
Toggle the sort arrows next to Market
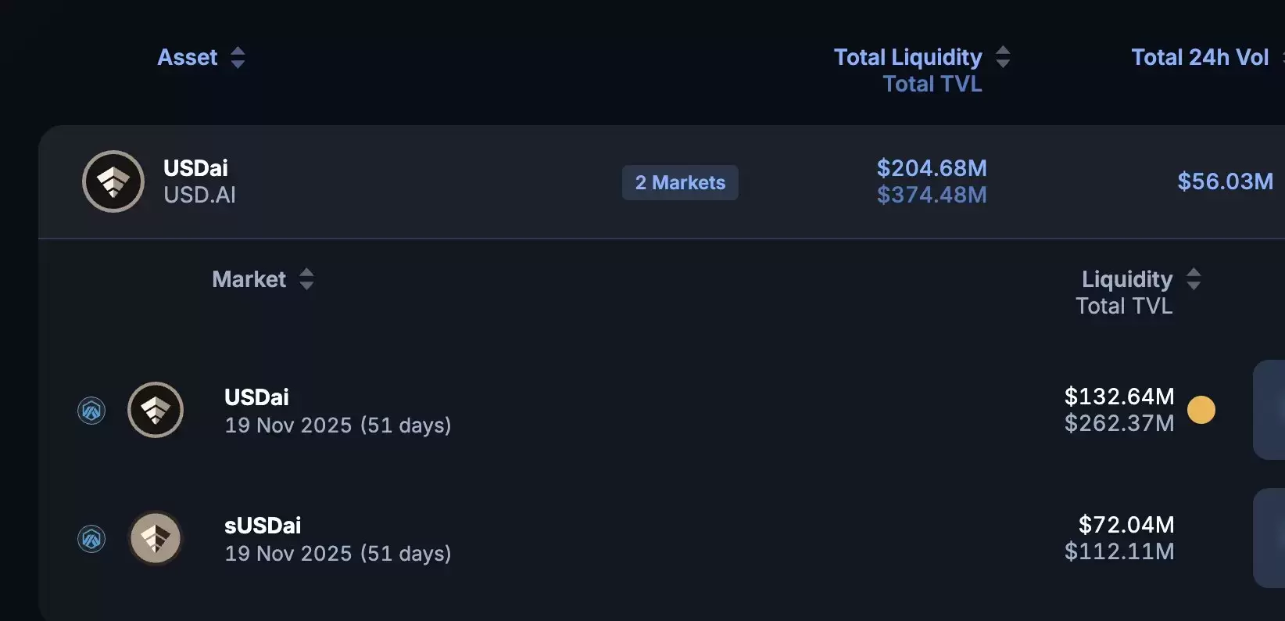coord(306,279)
